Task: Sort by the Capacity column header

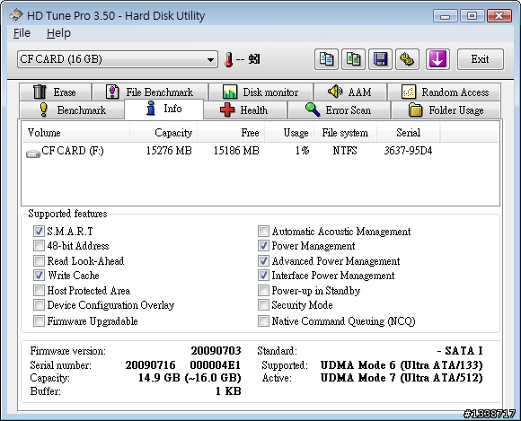Action: (x=163, y=133)
